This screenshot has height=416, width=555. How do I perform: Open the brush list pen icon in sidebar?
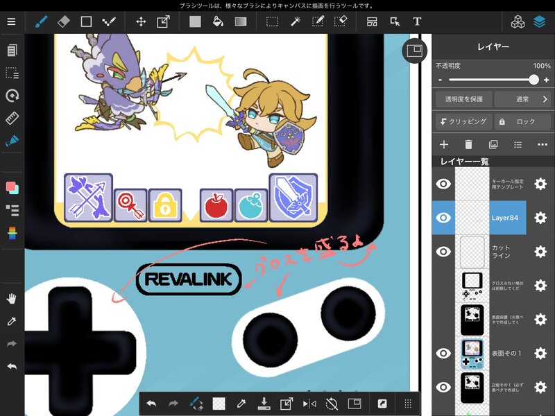[12, 141]
